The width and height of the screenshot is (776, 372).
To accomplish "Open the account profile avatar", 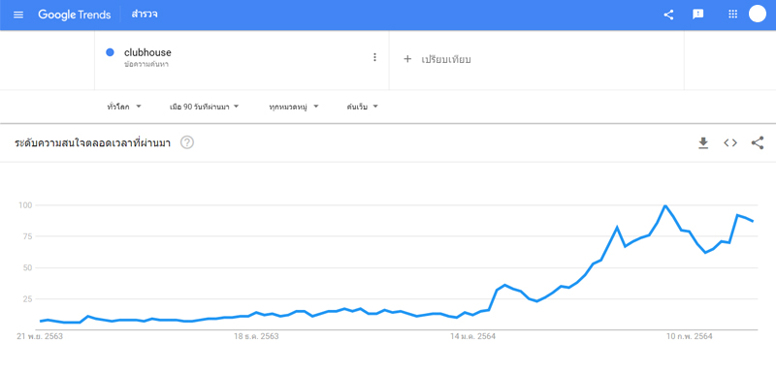I will click(x=758, y=14).
